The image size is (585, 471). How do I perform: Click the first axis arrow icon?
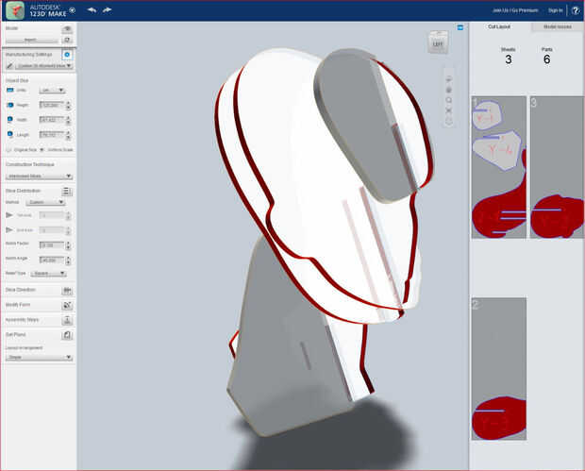(x=9, y=215)
